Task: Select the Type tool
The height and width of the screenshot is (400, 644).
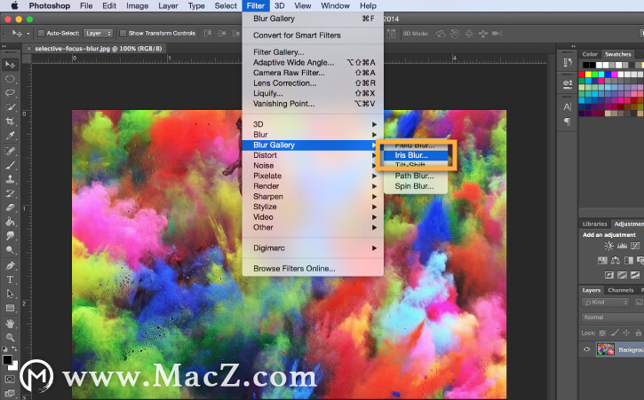Action: 10,279
